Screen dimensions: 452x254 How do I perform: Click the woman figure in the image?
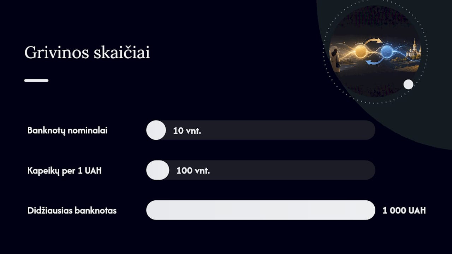click(x=336, y=60)
